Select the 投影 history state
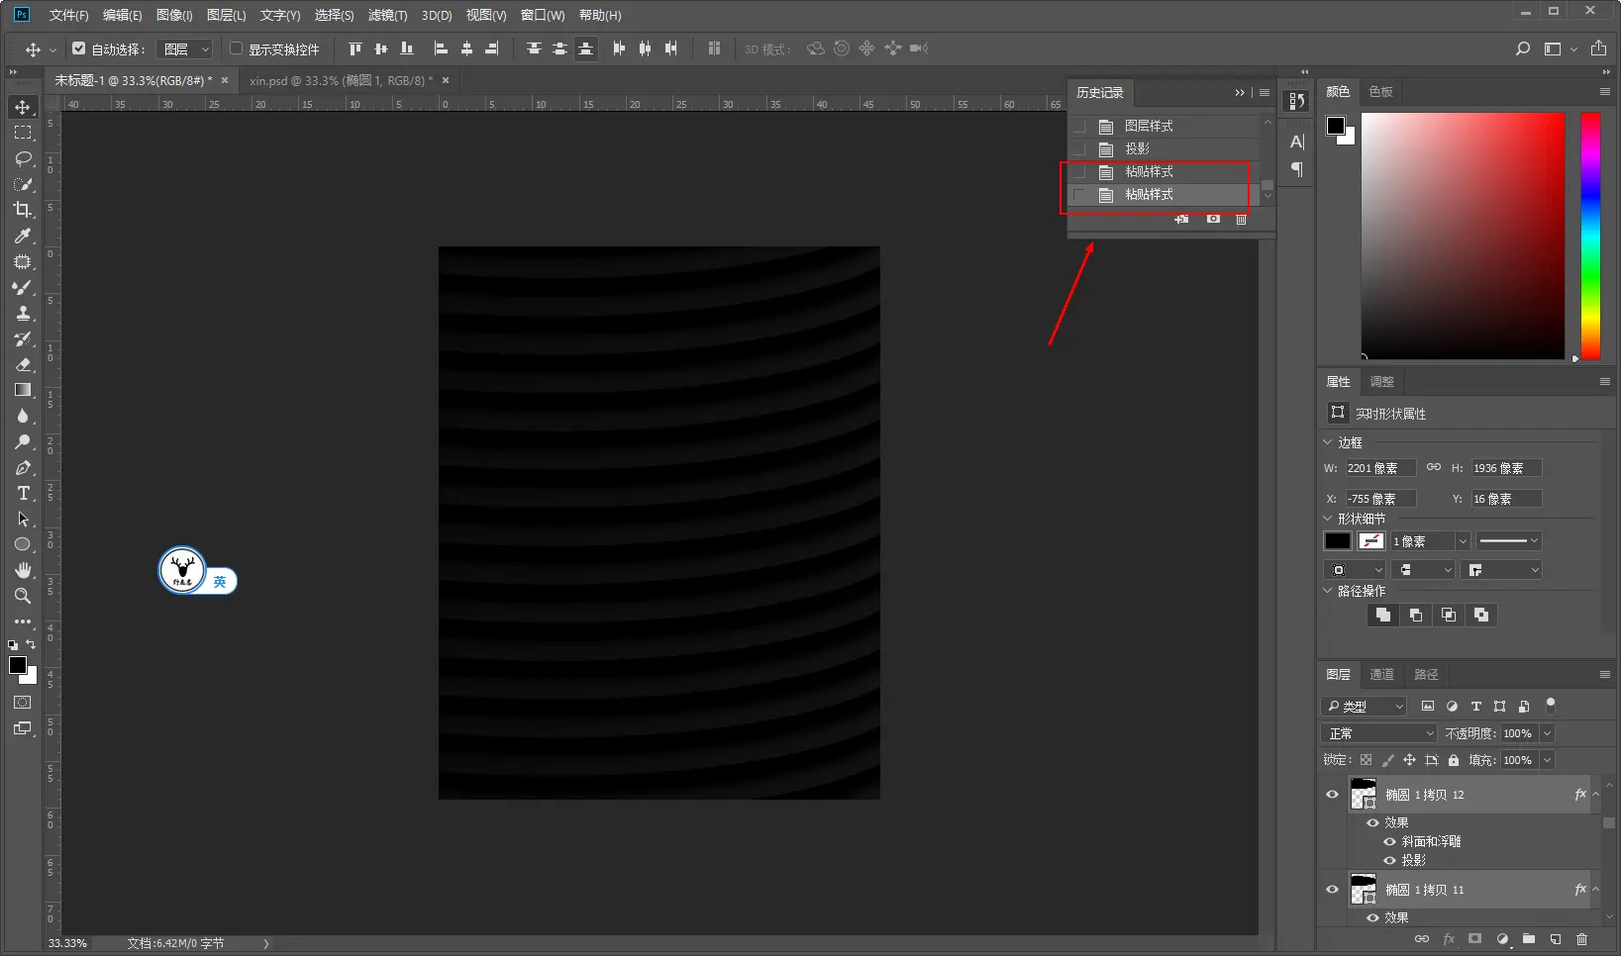The height and width of the screenshot is (956, 1621). 1137,148
